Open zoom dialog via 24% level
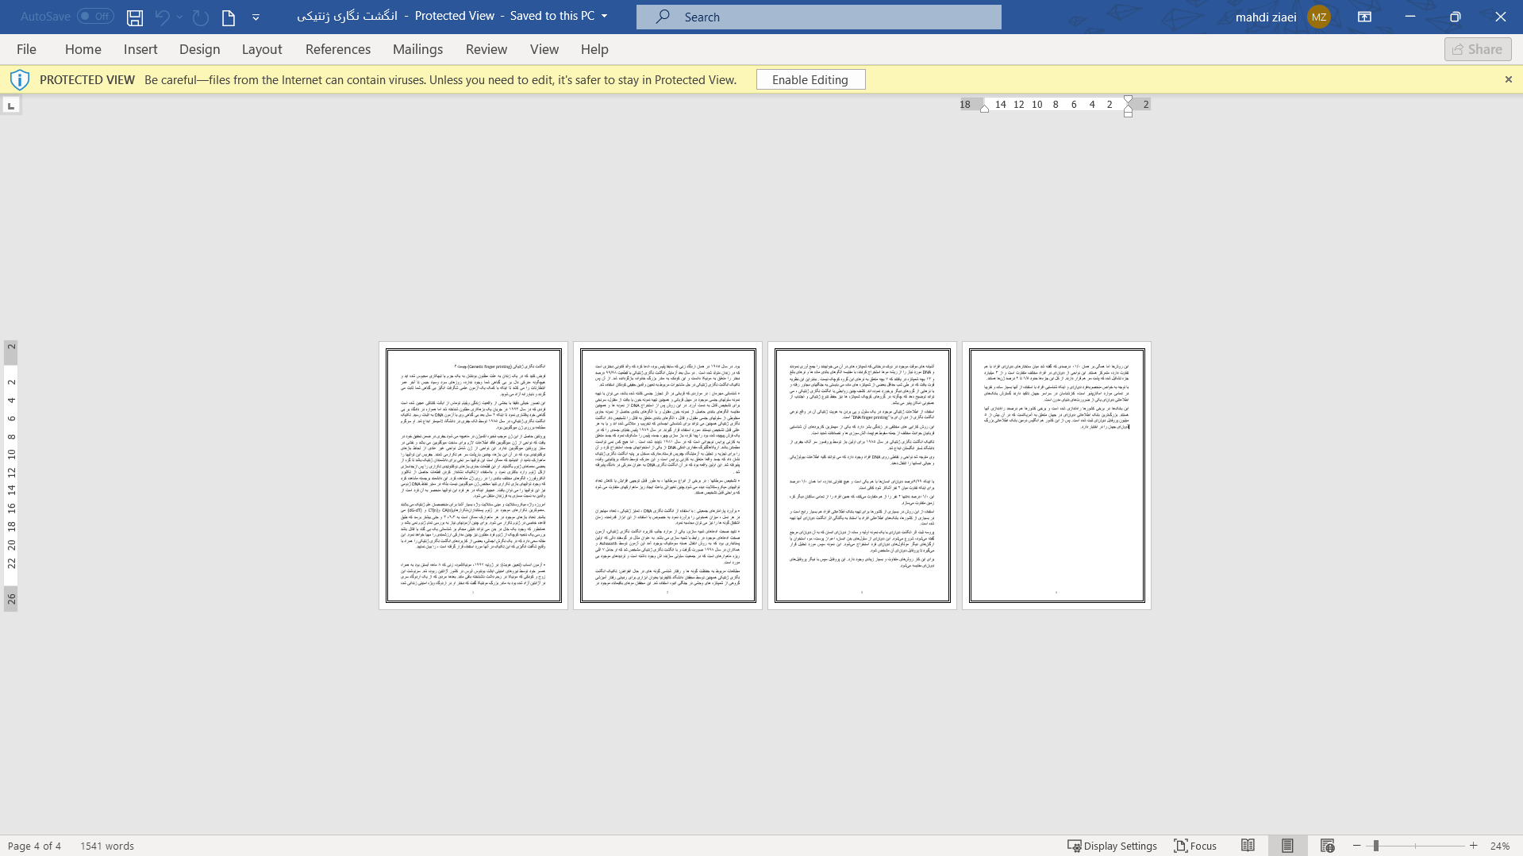The width and height of the screenshot is (1523, 856). 1499,846
